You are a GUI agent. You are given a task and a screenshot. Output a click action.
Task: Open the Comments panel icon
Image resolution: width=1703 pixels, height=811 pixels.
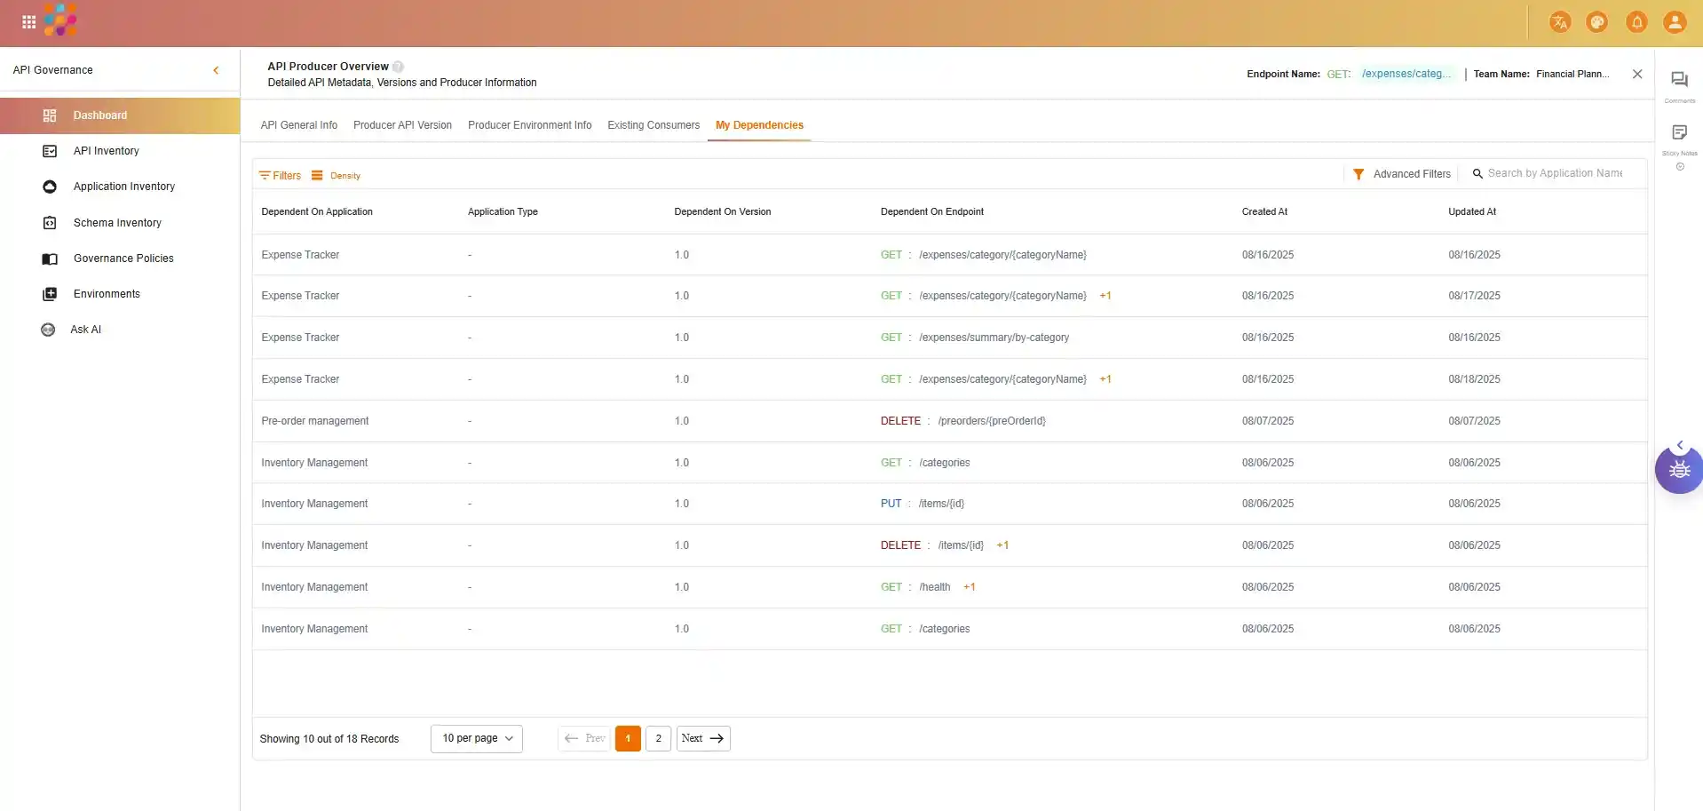click(x=1679, y=80)
